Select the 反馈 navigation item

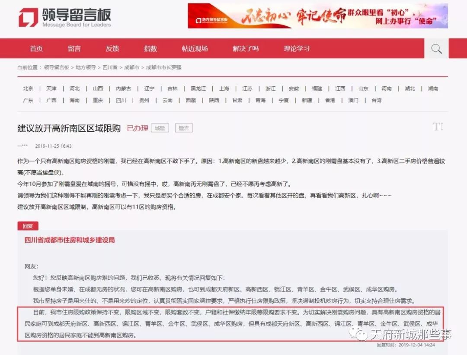pyautogui.click(x=112, y=49)
